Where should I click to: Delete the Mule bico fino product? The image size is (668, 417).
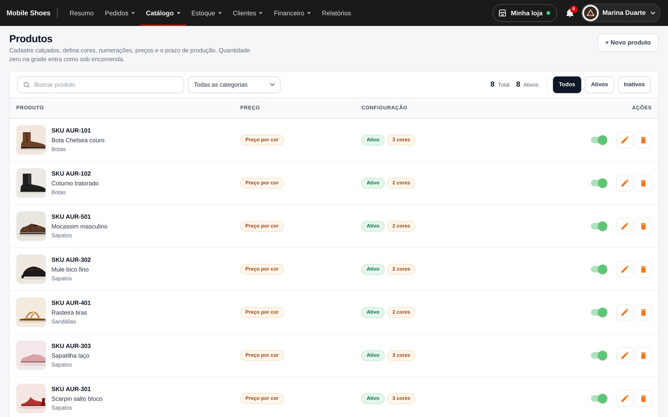click(x=643, y=269)
